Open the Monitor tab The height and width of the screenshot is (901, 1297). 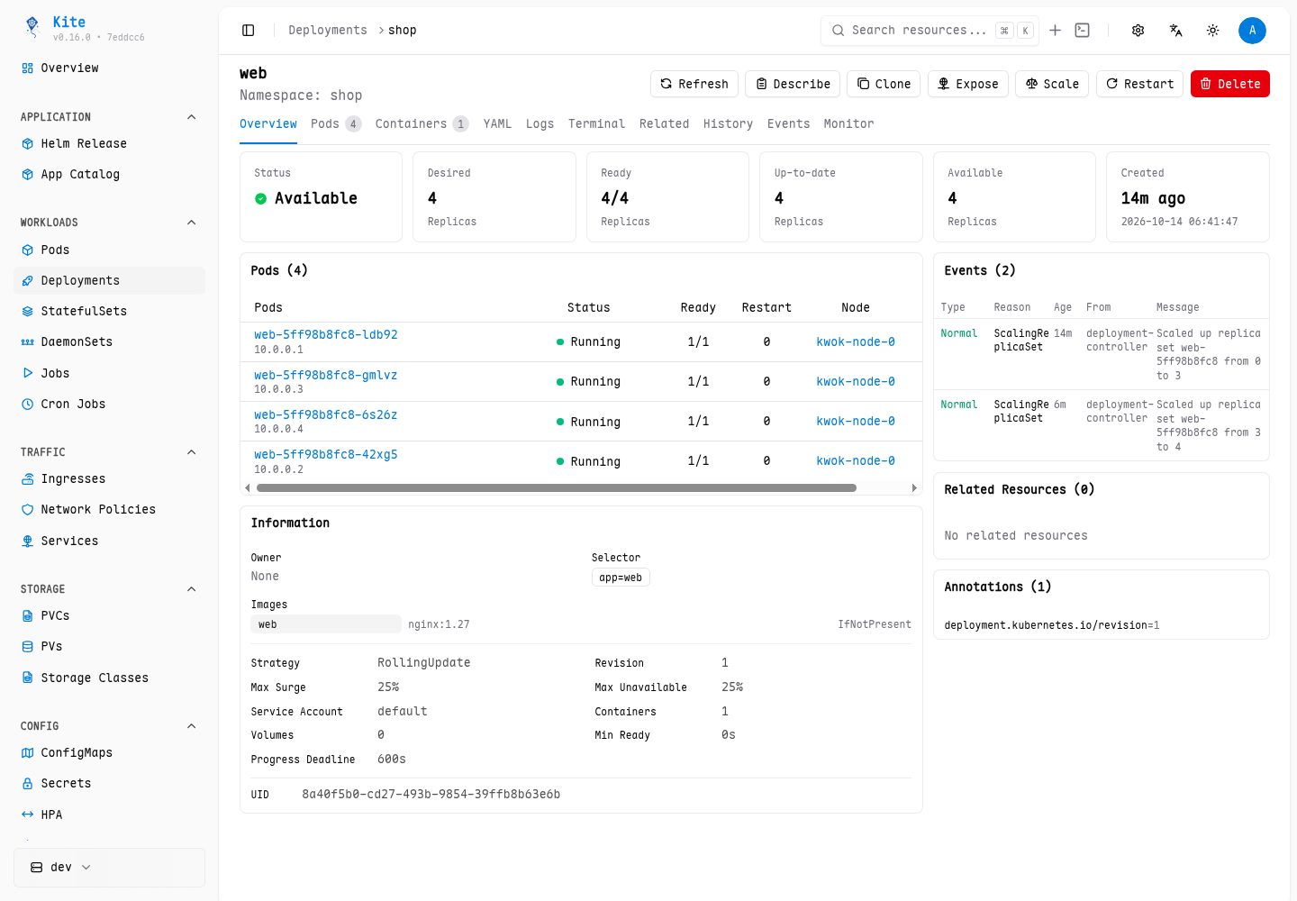tap(848, 124)
